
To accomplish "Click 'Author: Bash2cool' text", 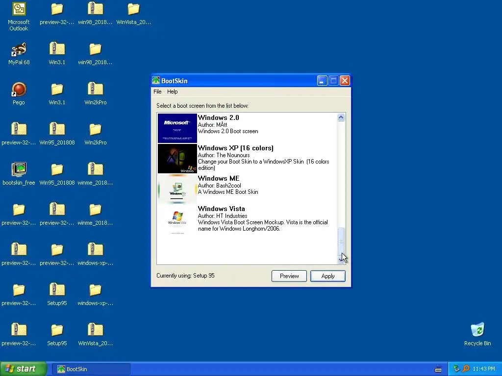I will coord(219,186).
